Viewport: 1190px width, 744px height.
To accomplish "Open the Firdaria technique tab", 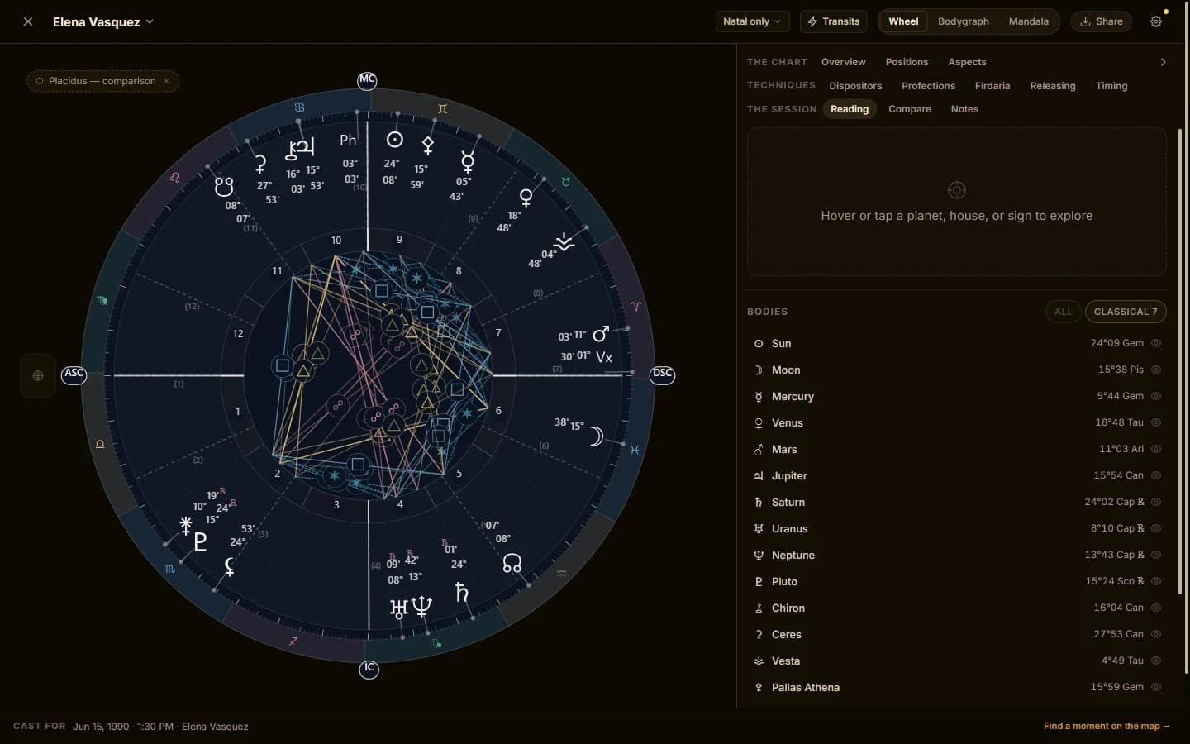I will [x=992, y=86].
